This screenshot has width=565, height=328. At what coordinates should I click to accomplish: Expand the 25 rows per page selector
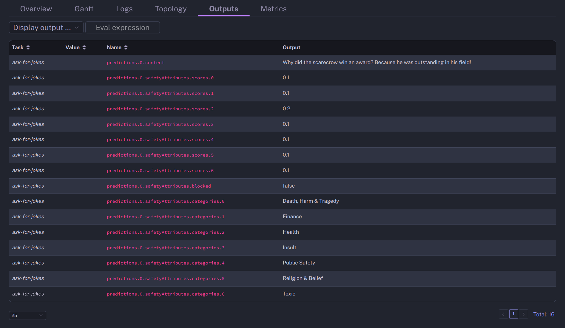point(27,315)
